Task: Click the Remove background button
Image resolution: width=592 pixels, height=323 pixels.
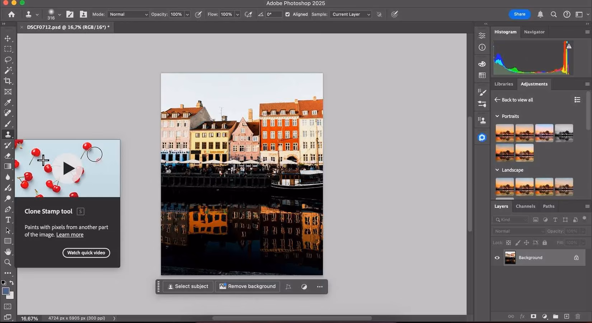Action: click(247, 286)
